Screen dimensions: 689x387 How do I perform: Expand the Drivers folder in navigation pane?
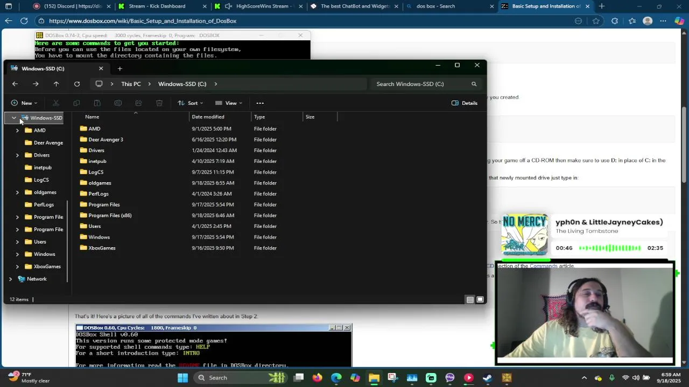(x=17, y=155)
